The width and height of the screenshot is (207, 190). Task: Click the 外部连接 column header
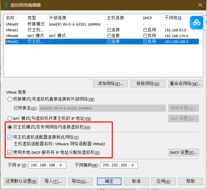coord(76,18)
